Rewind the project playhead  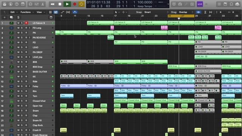[53, 4]
